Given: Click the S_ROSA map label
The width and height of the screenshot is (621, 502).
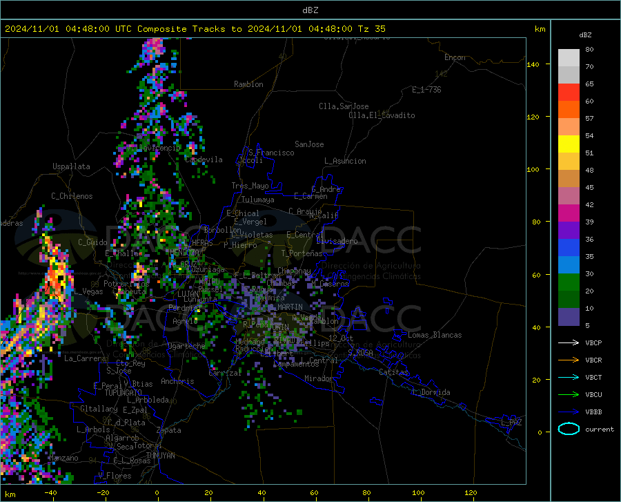Looking at the screenshot, I should 360,352.
